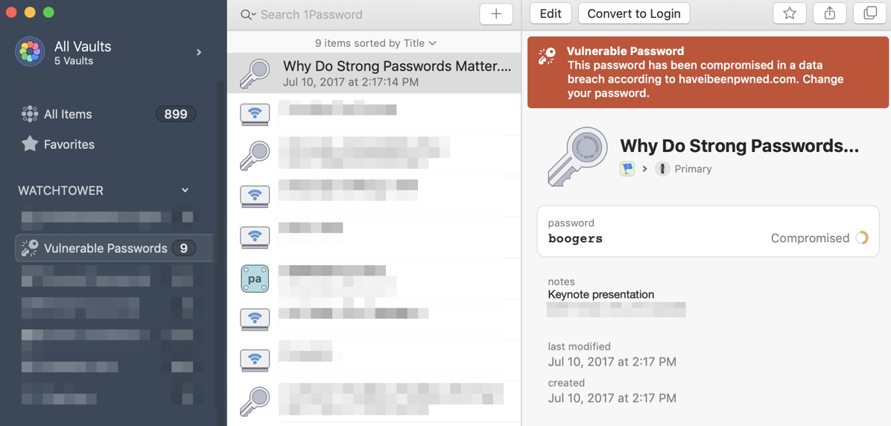The height and width of the screenshot is (426, 891).
Task: Click the vault flag icon under the title
Action: (627, 169)
